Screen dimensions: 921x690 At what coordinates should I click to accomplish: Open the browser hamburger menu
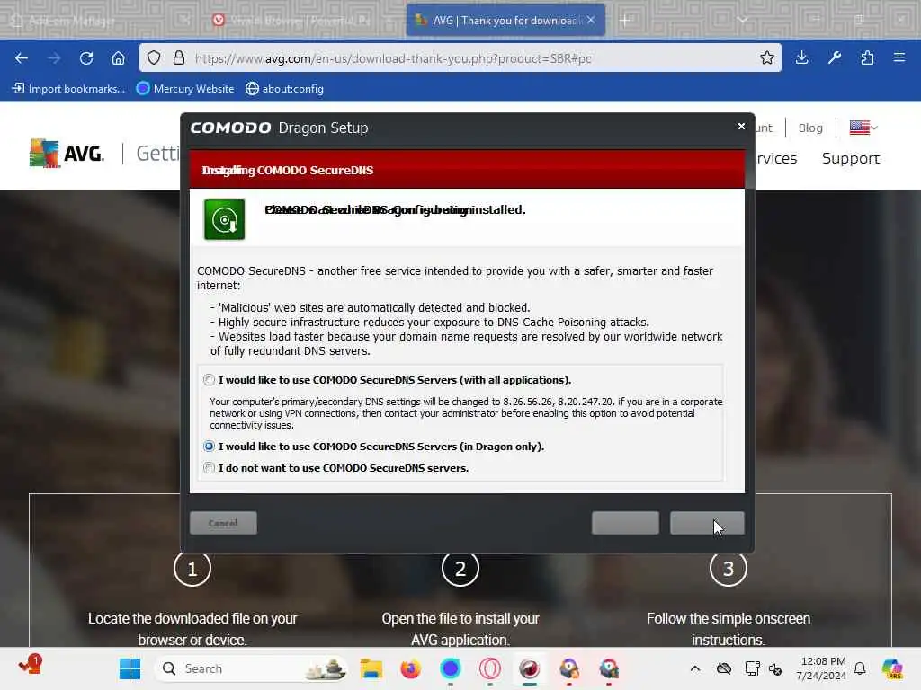tap(899, 58)
